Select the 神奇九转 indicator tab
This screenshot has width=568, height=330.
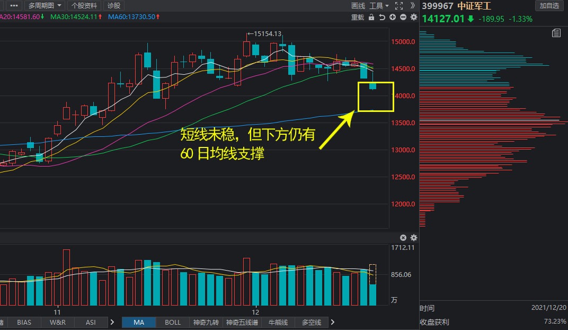click(206, 322)
